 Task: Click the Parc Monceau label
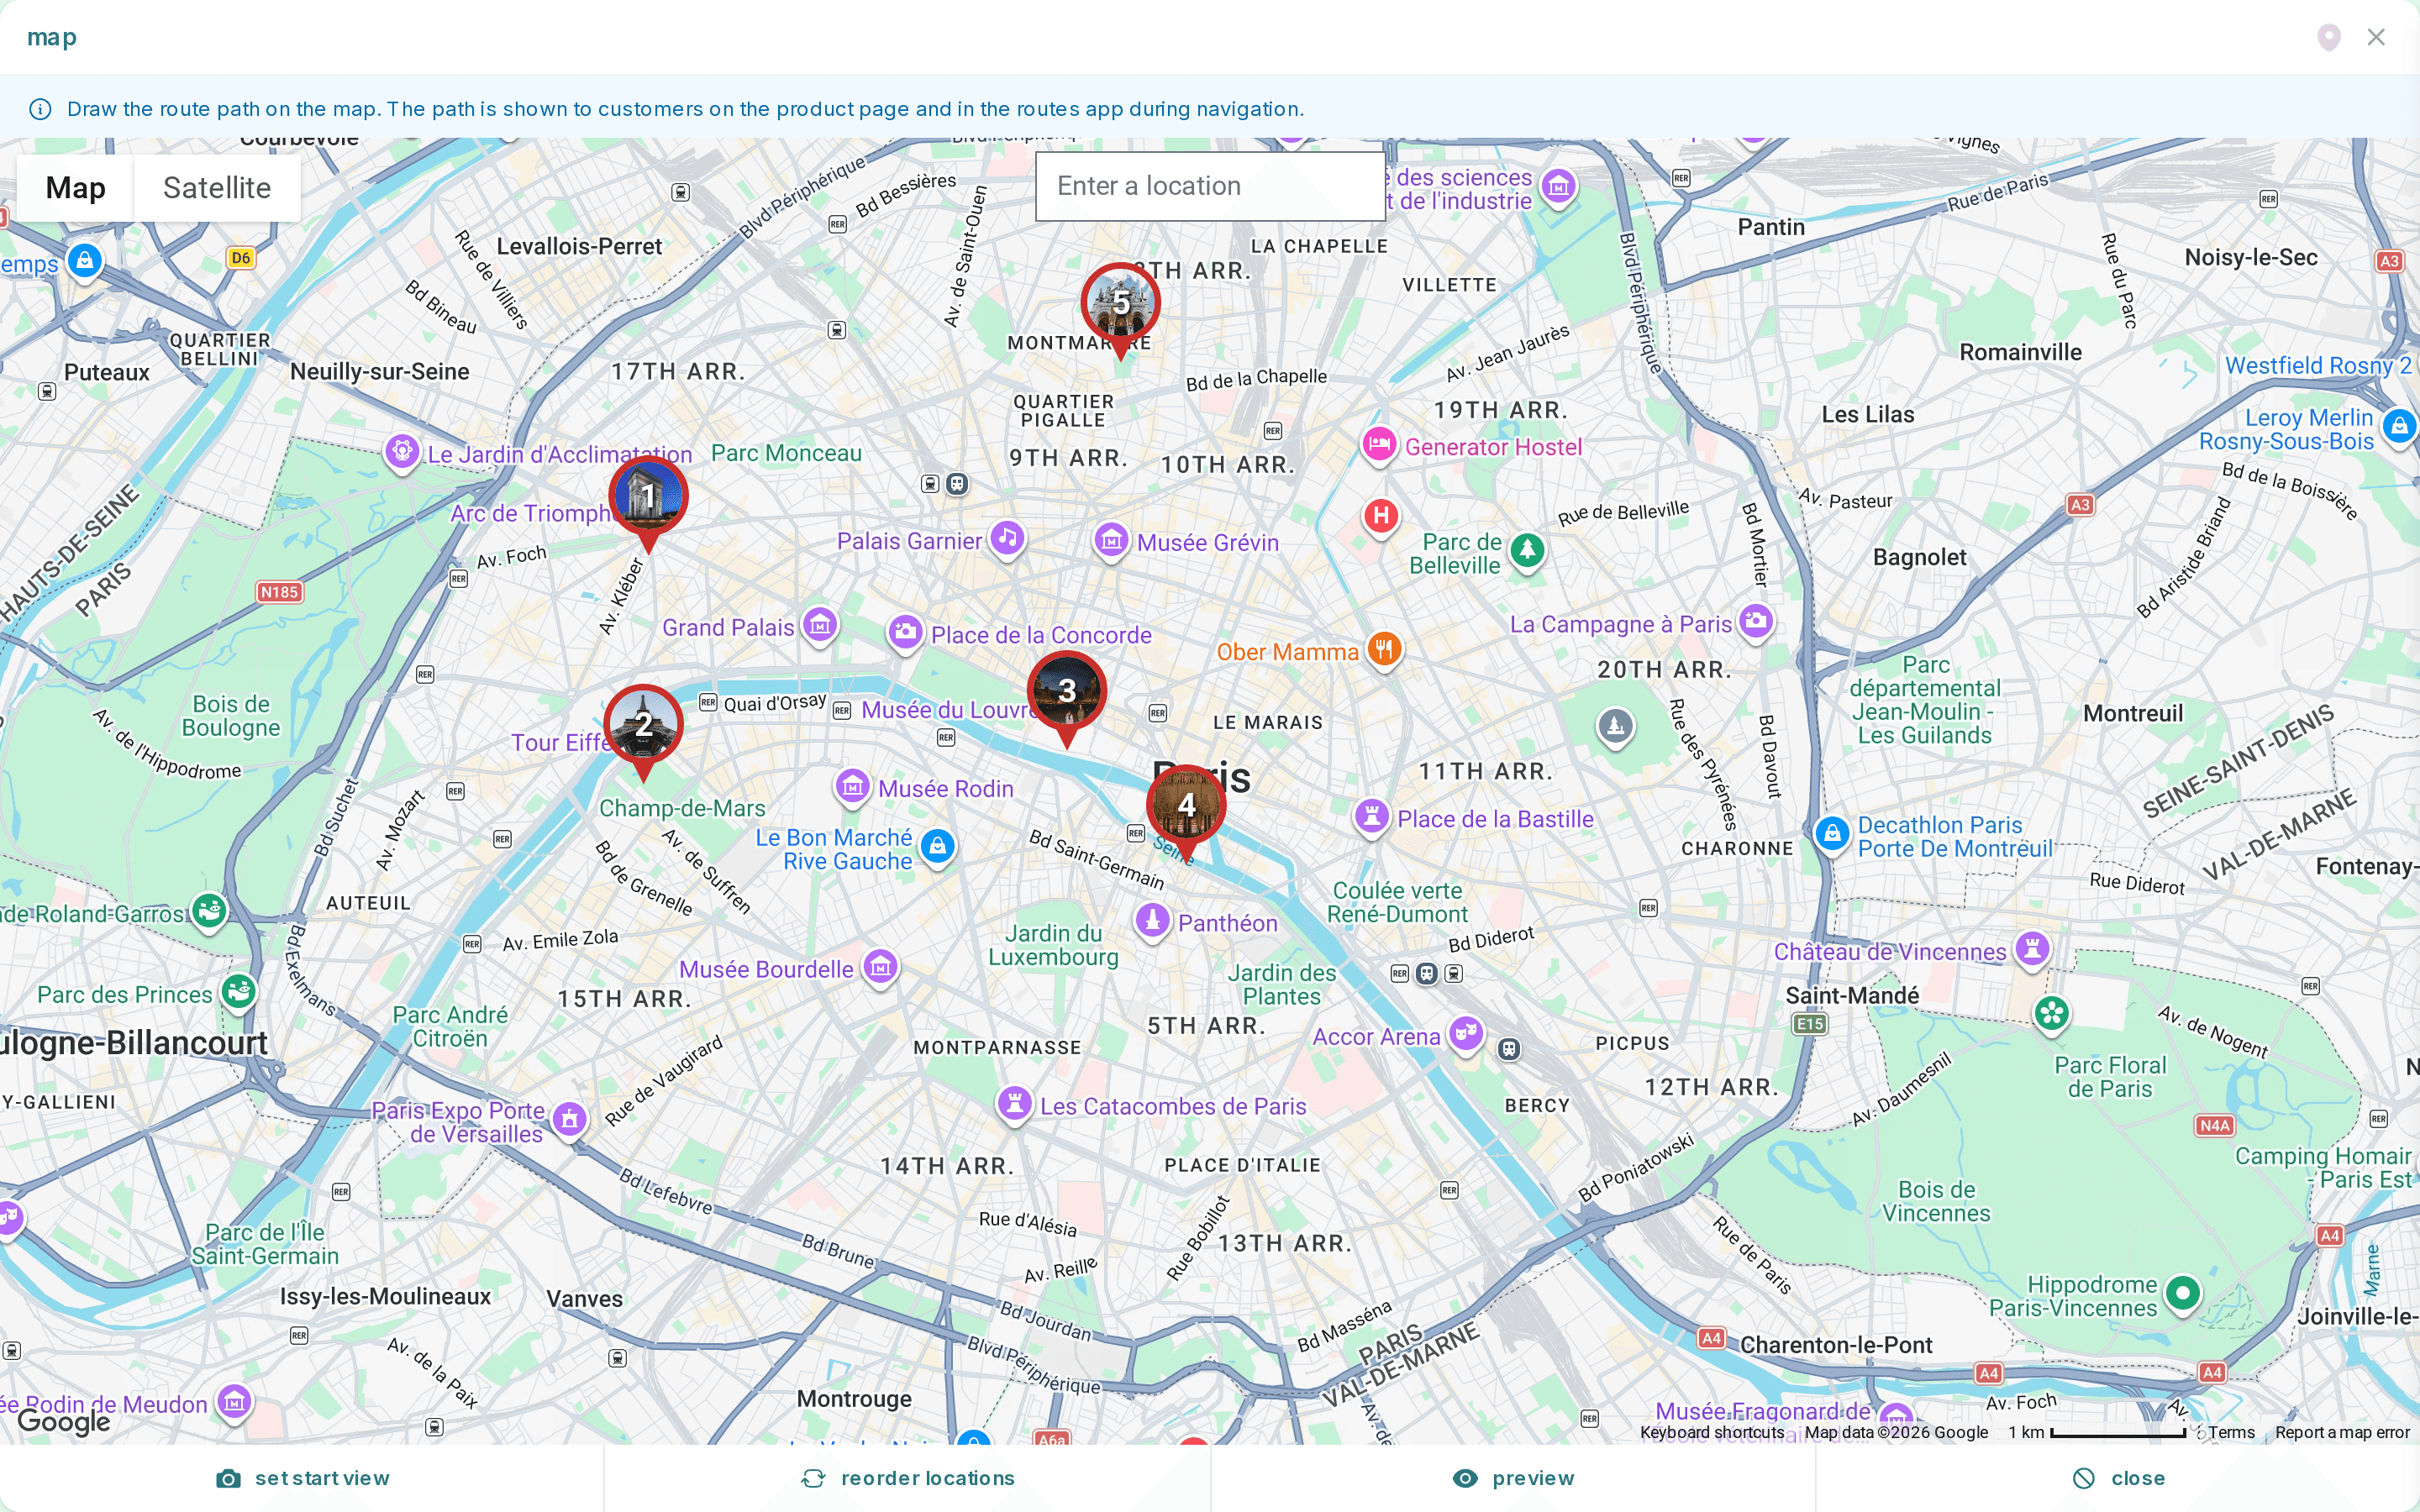pos(786,453)
